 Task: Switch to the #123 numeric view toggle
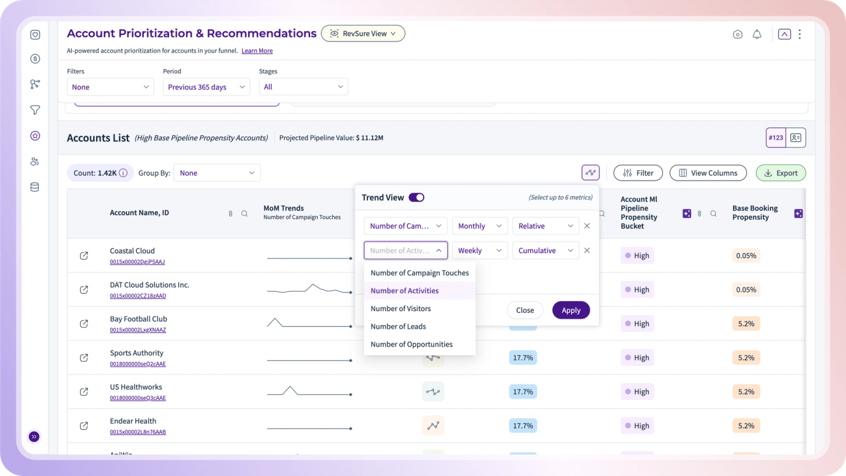(x=776, y=138)
